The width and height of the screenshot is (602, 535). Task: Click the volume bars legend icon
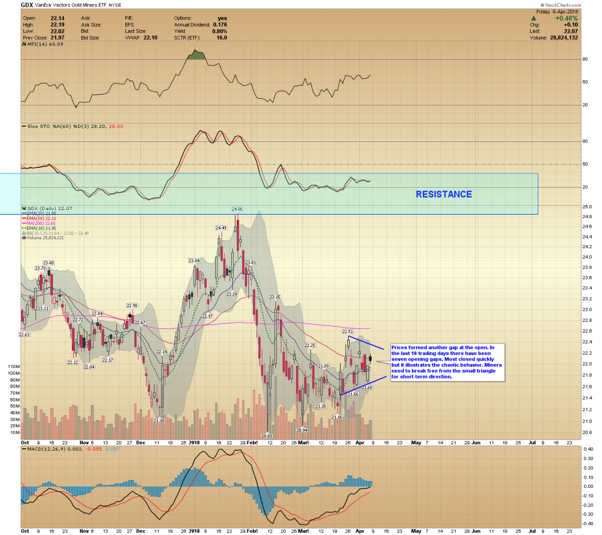pos(23,238)
